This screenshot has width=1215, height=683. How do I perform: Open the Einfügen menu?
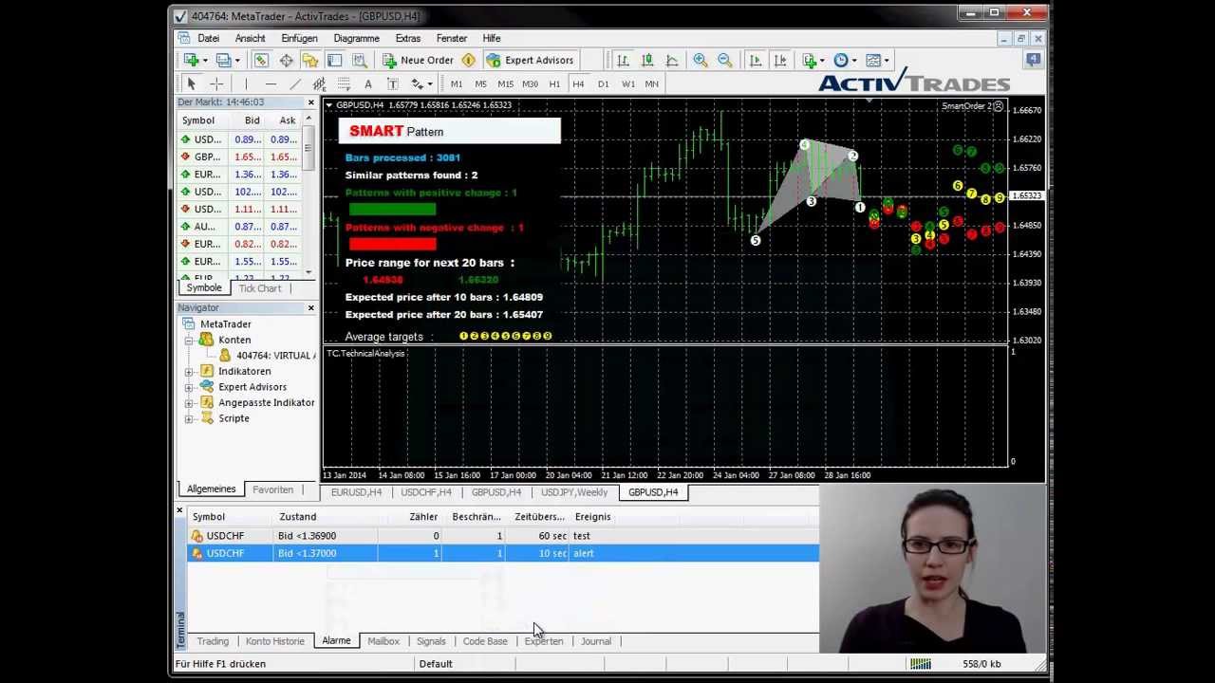(x=299, y=38)
